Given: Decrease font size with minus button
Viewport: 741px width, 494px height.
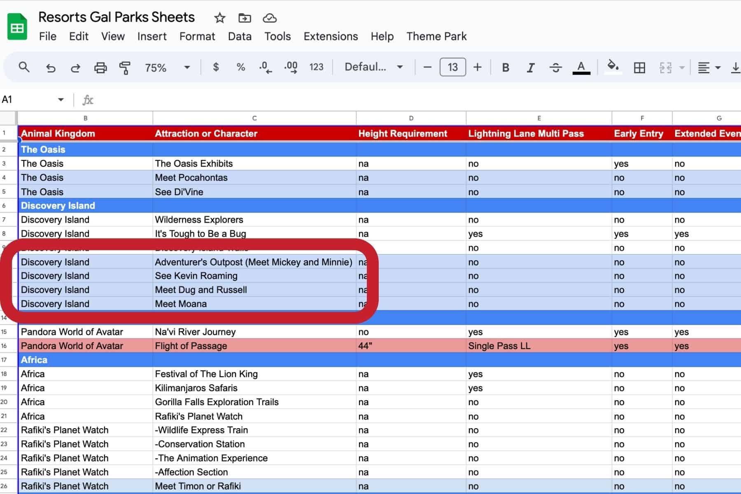Looking at the screenshot, I should pyautogui.click(x=427, y=67).
